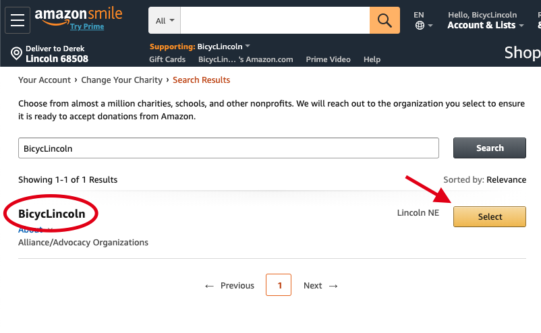Go to the Next results page
The image size is (541, 333).
[320, 285]
